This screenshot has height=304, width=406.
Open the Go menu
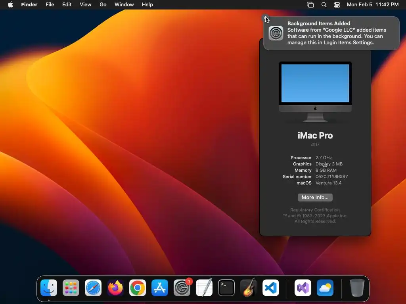(x=103, y=5)
